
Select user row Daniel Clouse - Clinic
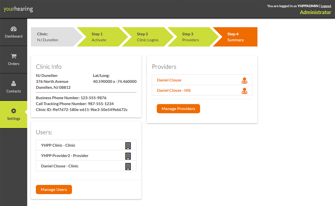86,166
